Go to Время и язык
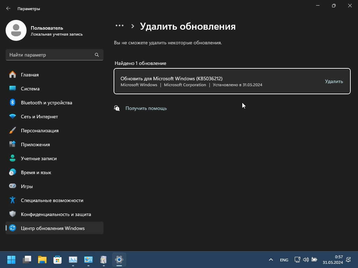This screenshot has width=358, height=268. 54,172
